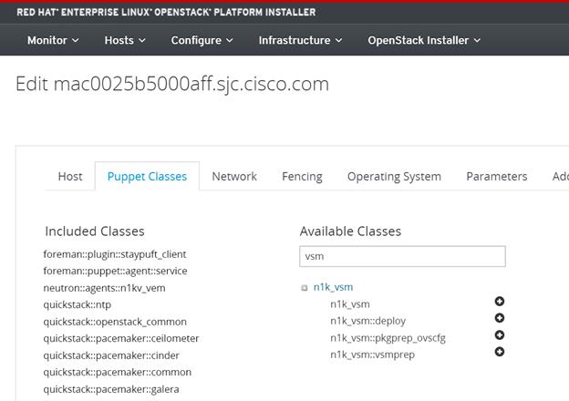Screen dimensions: 569x401
Task: Remove quickstack::pacemaker::galera included class
Action: [111, 389]
